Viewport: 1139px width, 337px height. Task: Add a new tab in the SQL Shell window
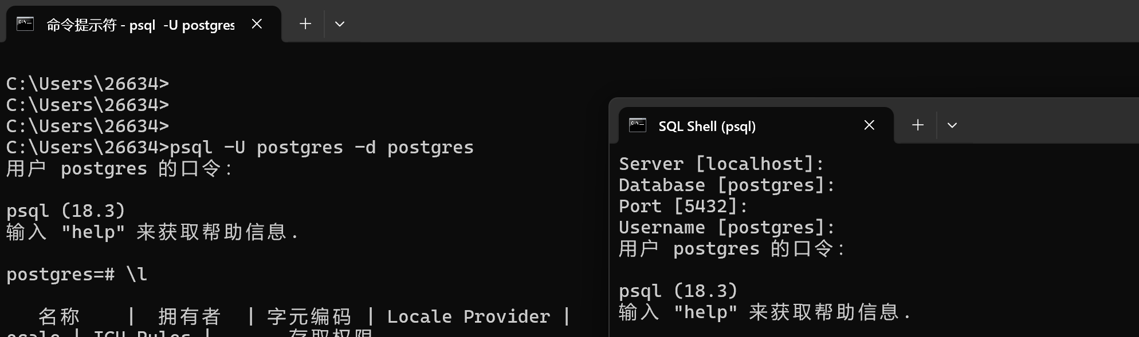[x=918, y=125]
